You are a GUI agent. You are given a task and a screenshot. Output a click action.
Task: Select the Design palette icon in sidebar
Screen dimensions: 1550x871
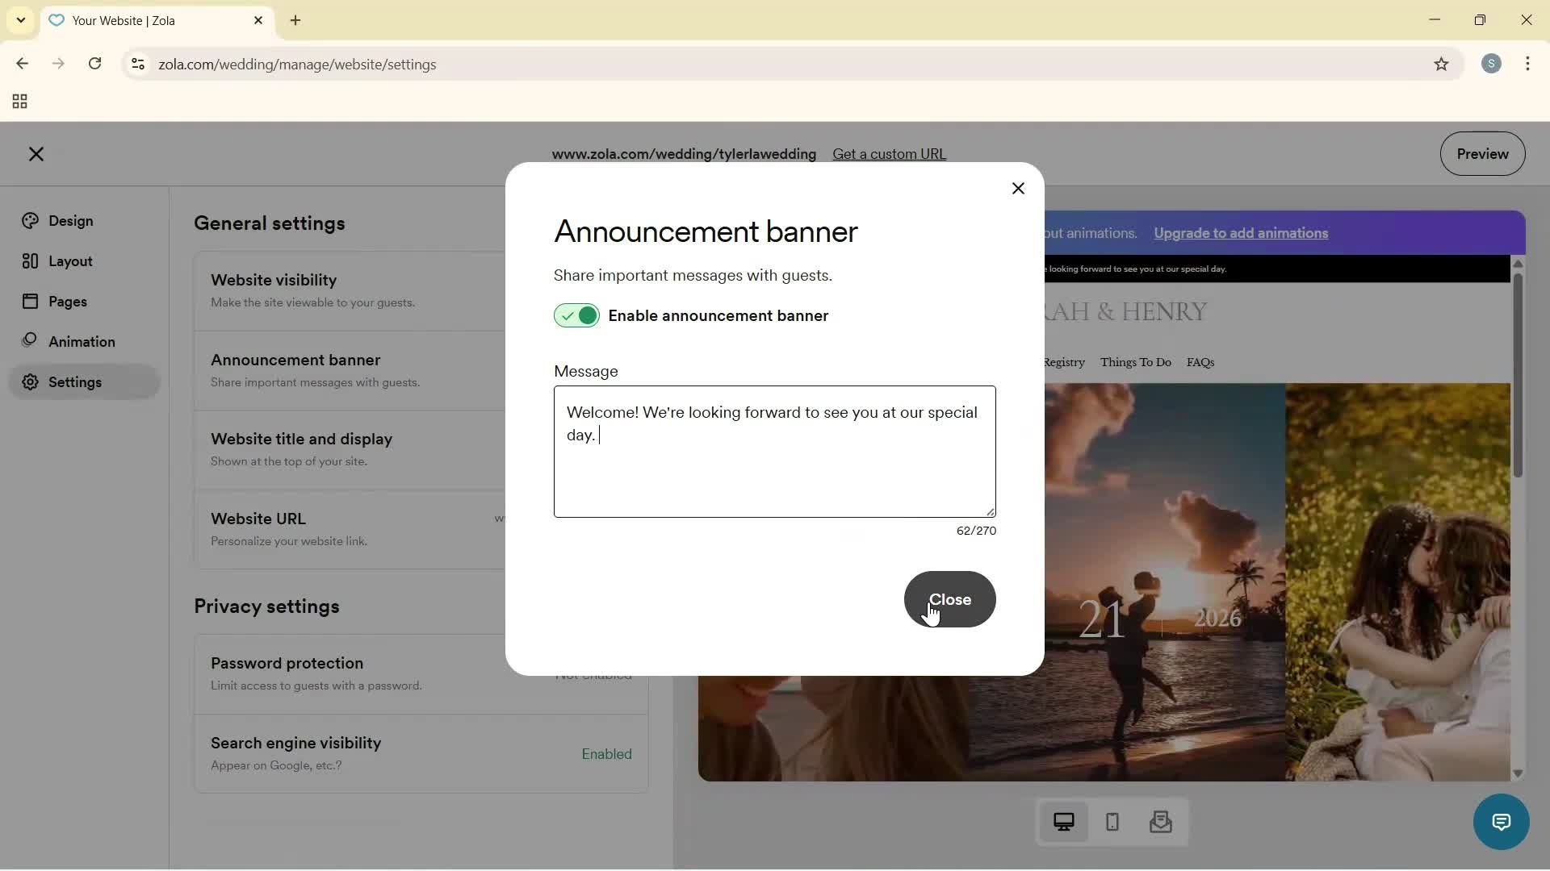point(30,220)
